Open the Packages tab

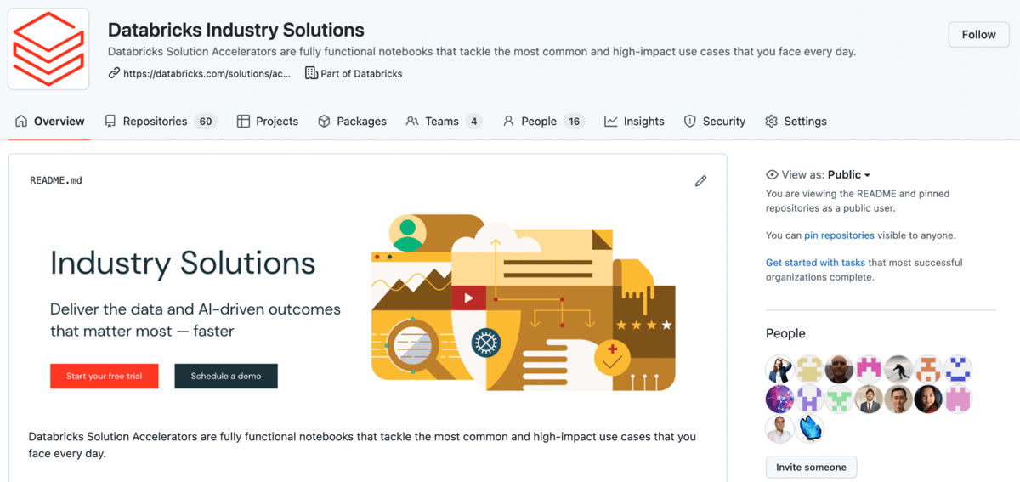click(352, 122)
